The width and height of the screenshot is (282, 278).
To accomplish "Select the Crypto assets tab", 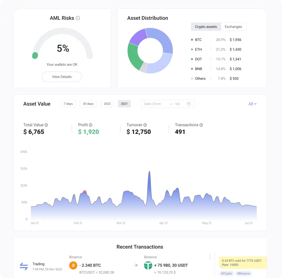I will click(x=206, y=27).
